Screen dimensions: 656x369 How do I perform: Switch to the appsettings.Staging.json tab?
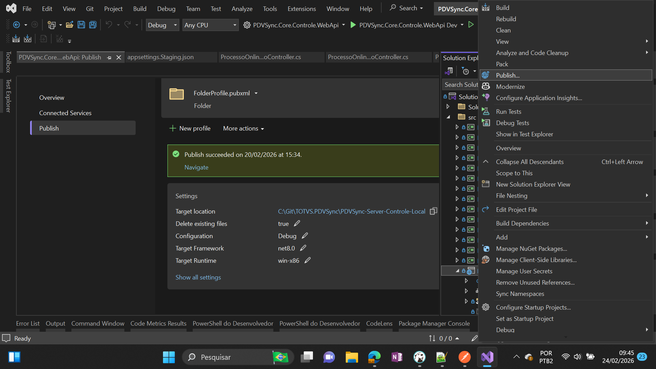[161, 57]
